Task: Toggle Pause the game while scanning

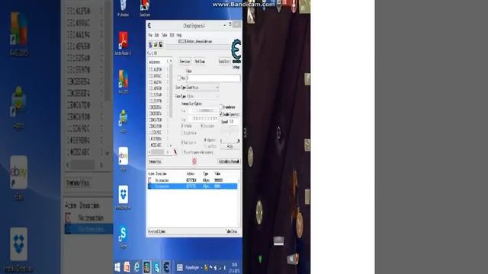Action: (182, 152)
